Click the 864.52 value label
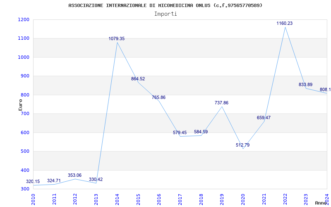The image size is (331, 207). [138, 79]
